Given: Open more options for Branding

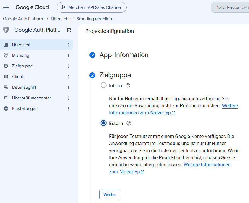Looking at the screenshot, I should (69, 56).
